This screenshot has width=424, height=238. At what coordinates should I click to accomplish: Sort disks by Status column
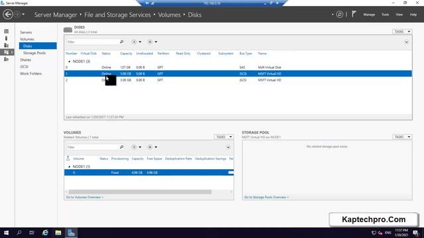tap(106, 54)
